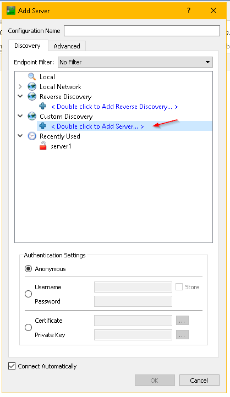The image size is (230, 397).
Task: Select the red padlock icon for server1
Action: (43, 146)
